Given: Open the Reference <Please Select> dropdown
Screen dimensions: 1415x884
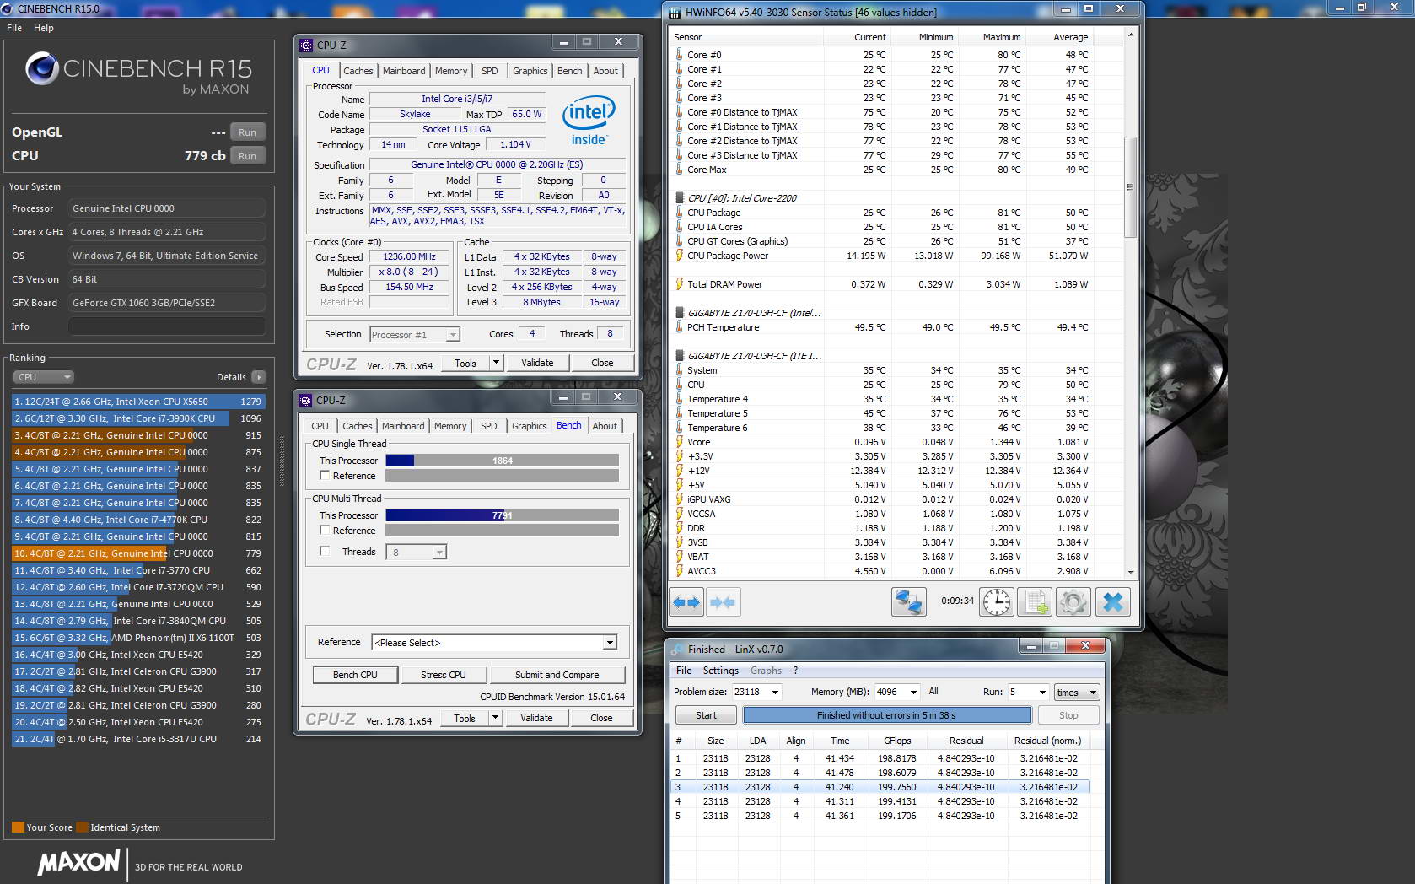Looking at the screenshot, I should pyautogui.click(x=494, y=643).
